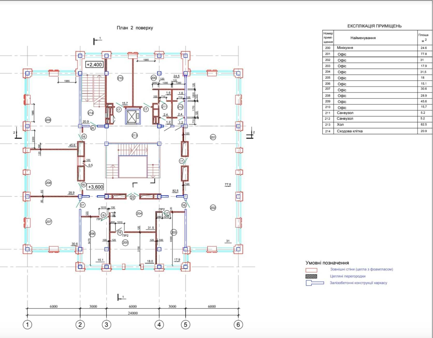Image resolution: width=433 pixels, height=338 pixels.
Task: Click the +2,400 elevation mark
Action: click(94, 64)
